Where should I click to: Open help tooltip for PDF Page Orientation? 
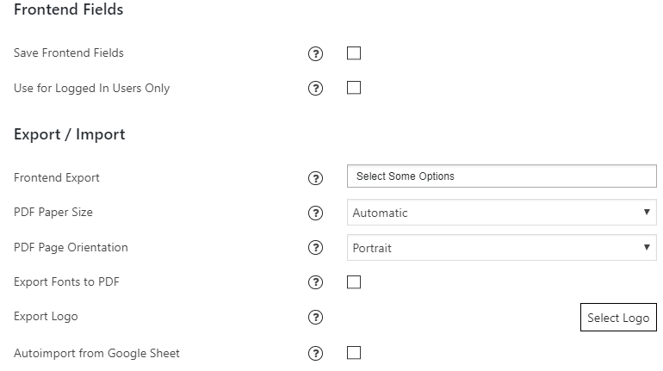pyautogui.click(x=315, y=248)
